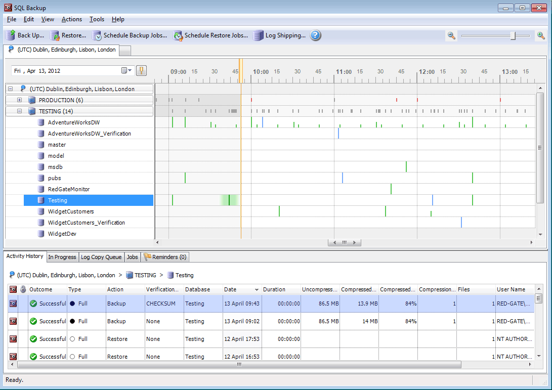Select the msdb database

tap(55, 167)
